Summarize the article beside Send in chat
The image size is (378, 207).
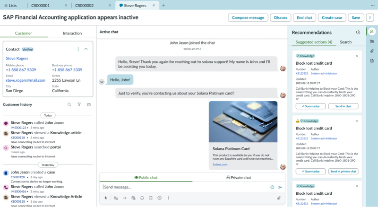tap(310, 106)
